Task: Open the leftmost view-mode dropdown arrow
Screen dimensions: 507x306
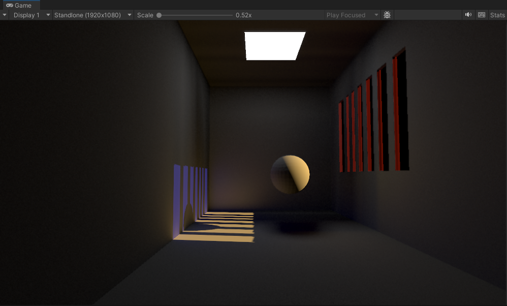Action: [5, 15]
